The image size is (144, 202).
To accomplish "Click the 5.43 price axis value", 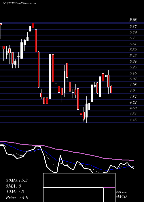I will 133,56.
